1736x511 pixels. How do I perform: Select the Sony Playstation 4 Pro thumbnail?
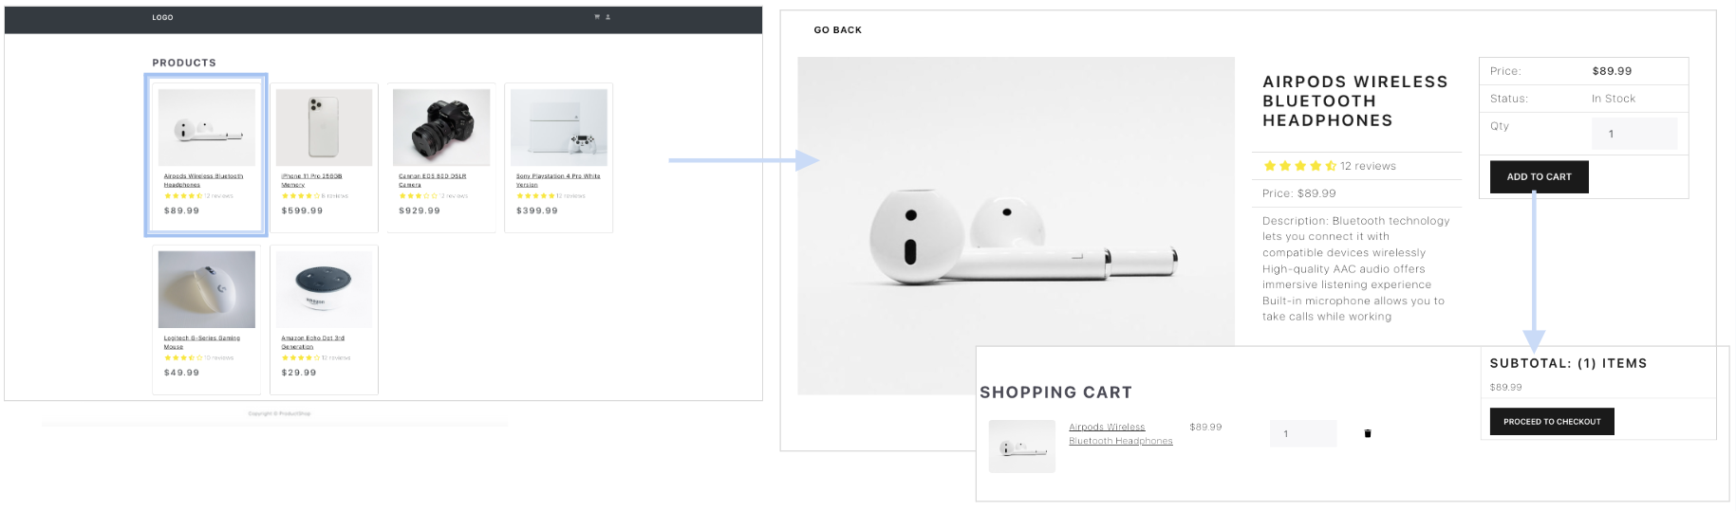pos(558,128)
